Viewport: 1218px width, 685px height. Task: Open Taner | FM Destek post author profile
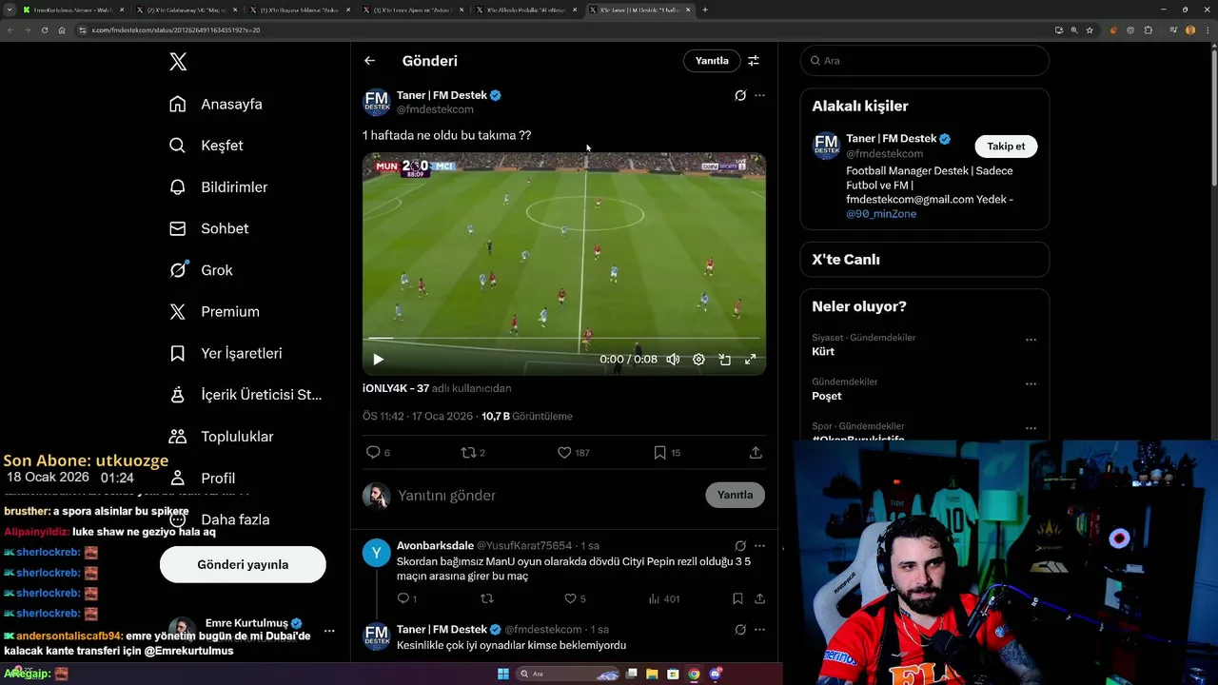point(442,95)
